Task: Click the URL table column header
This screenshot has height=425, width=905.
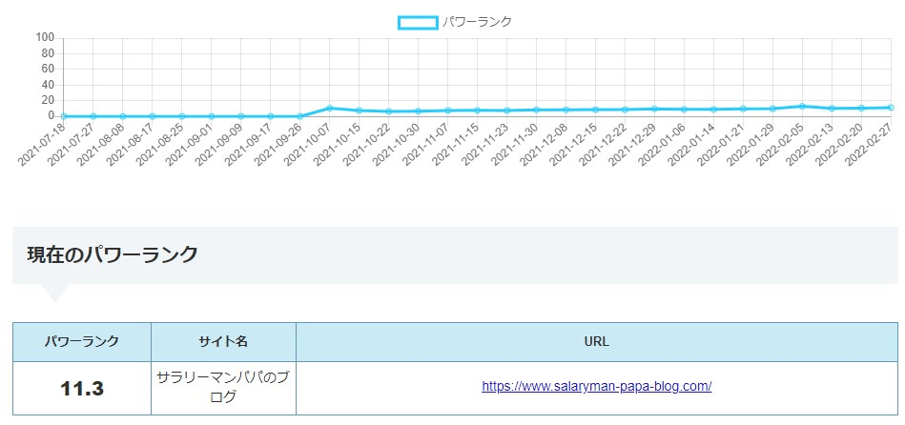Action: [597, 341]
